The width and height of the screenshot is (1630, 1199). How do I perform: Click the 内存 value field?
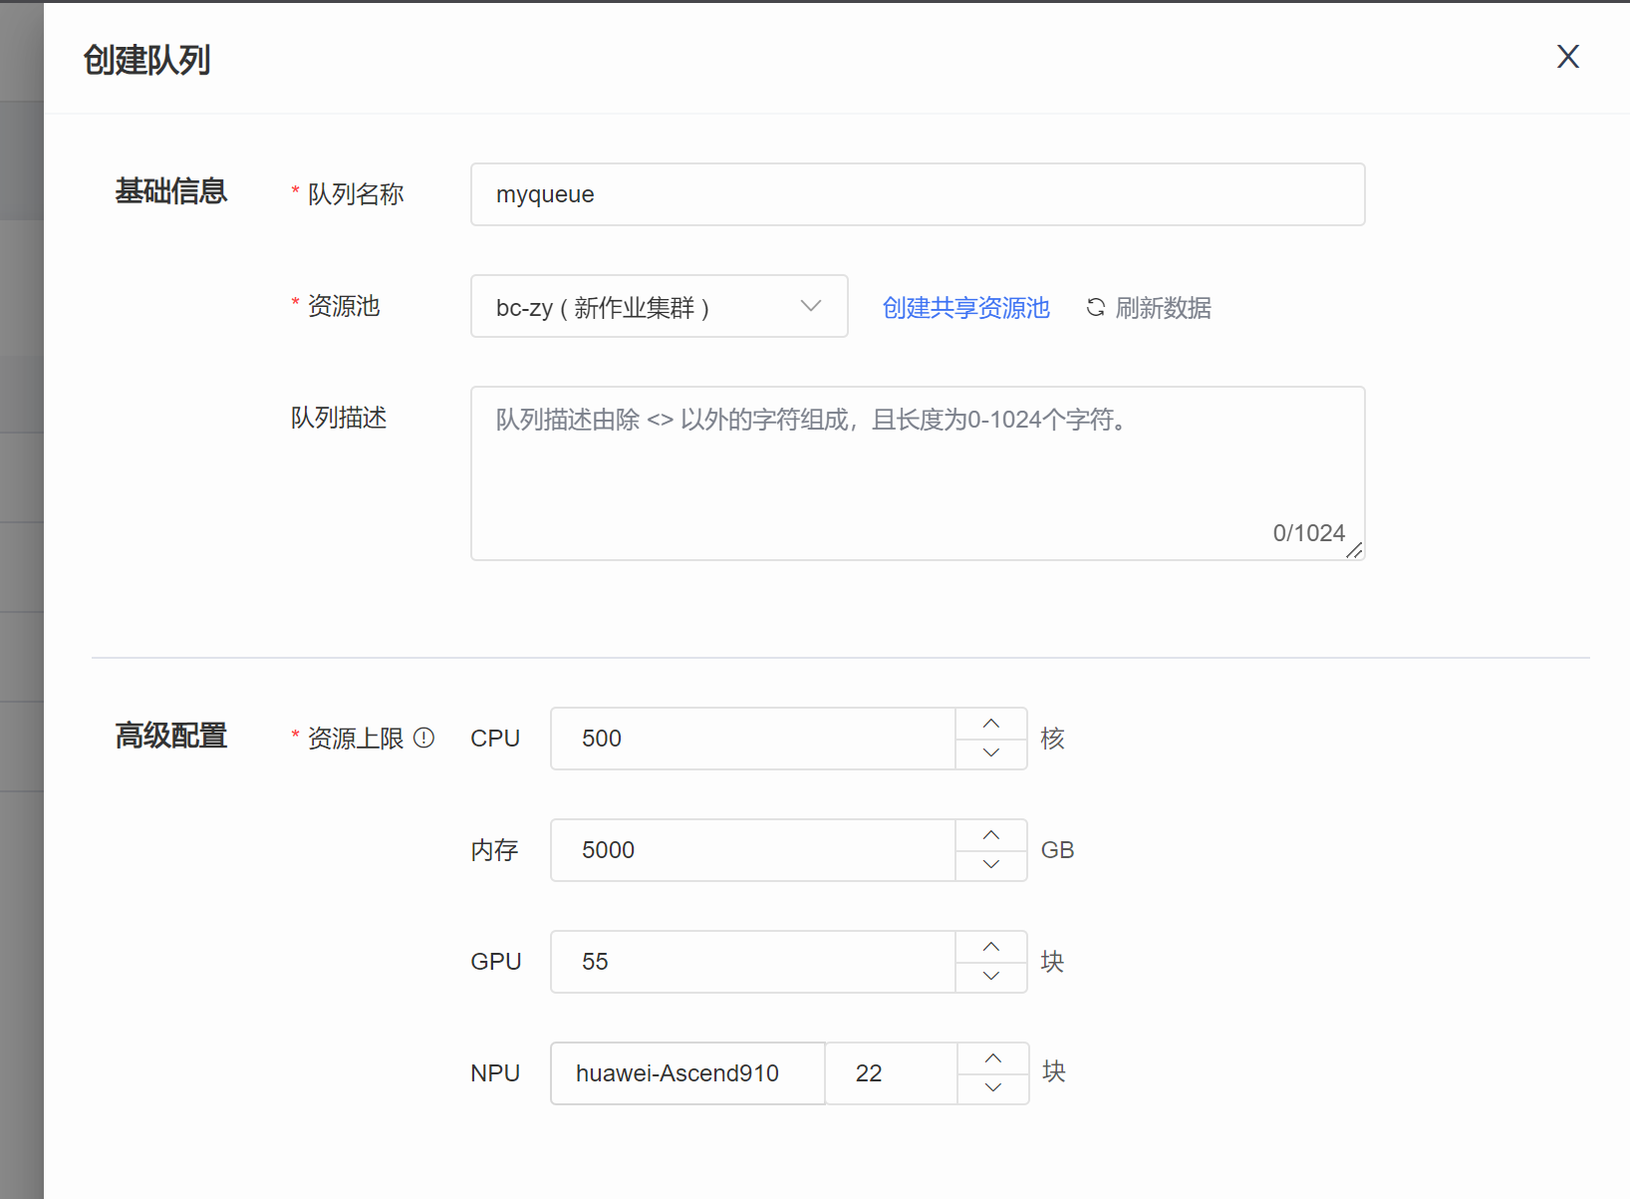(752, 850)
